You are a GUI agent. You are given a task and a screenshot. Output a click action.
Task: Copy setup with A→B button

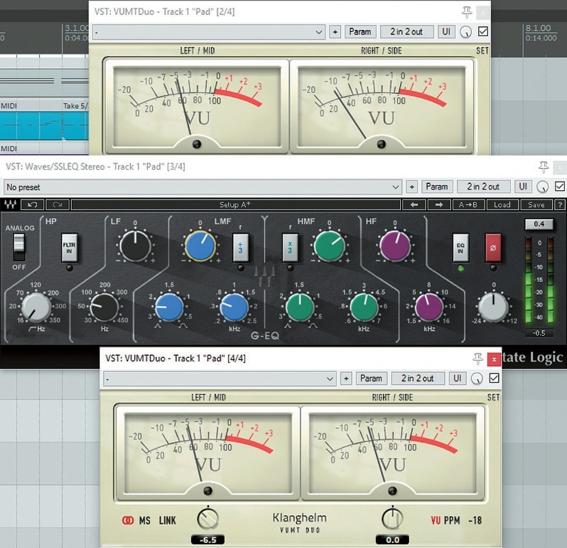tap(468, 205)
